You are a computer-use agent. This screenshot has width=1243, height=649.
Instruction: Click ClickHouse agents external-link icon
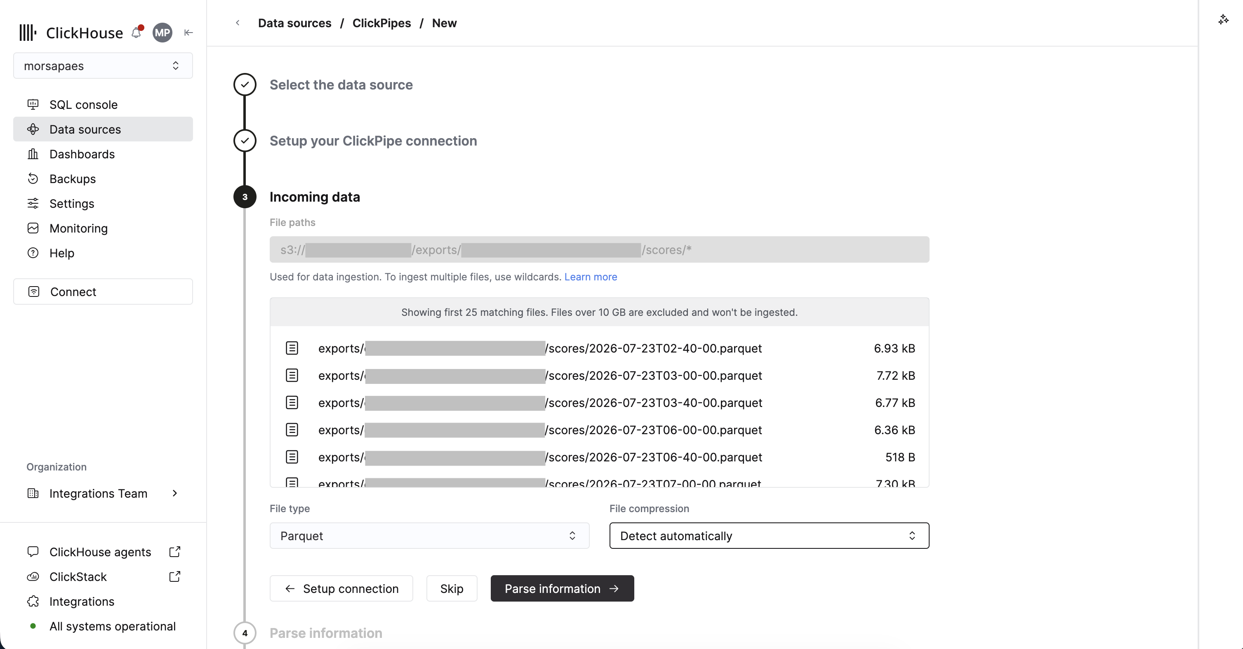(175, 552)
